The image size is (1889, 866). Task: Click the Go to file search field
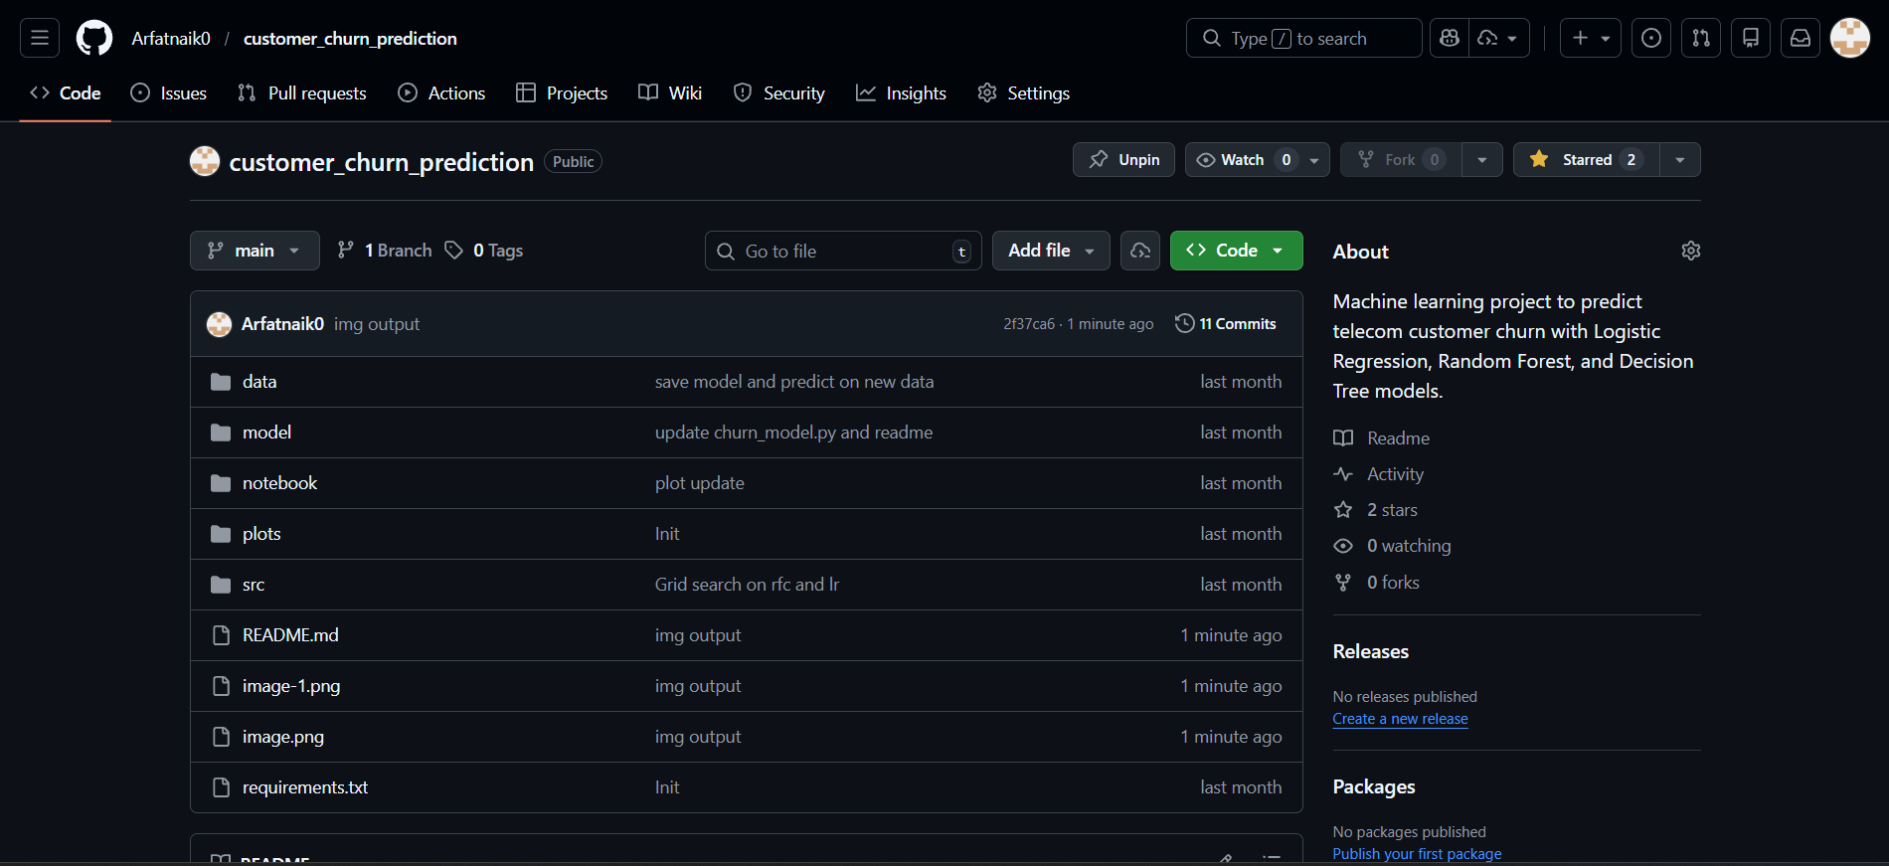pos(843,252)
